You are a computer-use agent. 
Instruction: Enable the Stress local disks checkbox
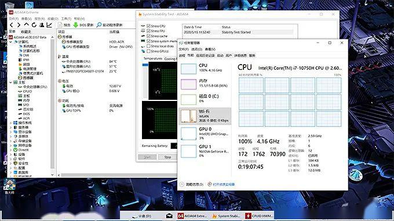point(148,46)
